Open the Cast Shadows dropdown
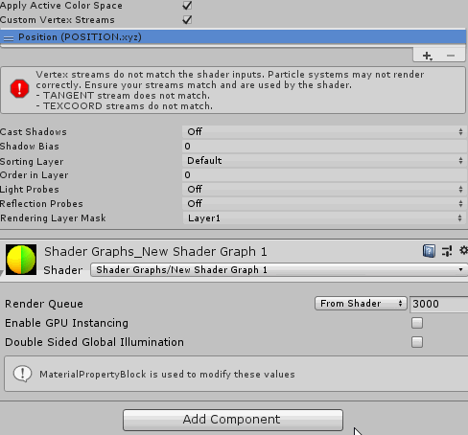468x435 pixels. [324, 131]
